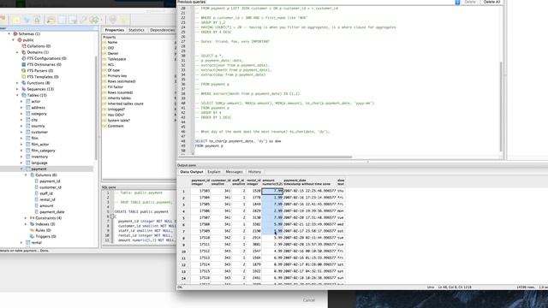Expand the actor table node
Image resolution: width=548 pixels, height=308 pixels.
coord(21,102)
